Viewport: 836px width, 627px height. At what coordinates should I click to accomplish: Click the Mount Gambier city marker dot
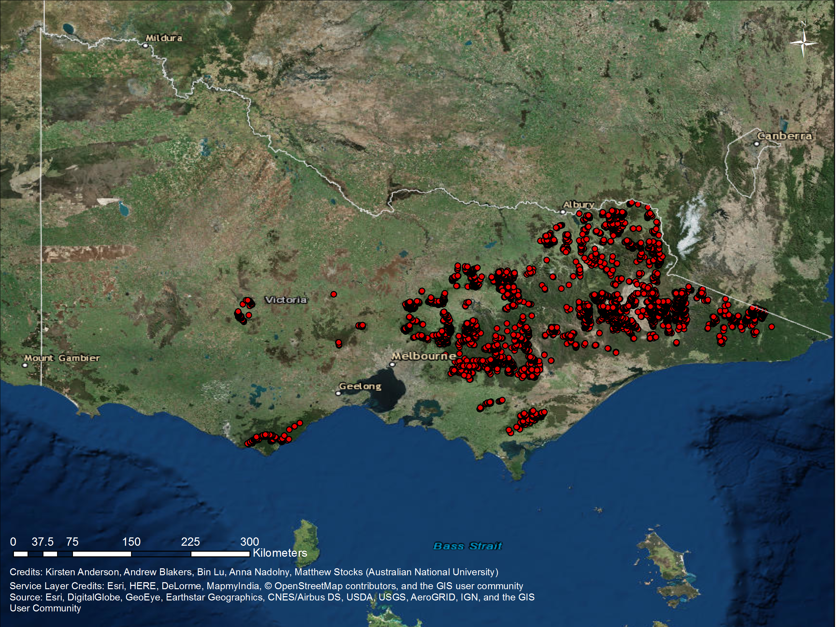25,365
